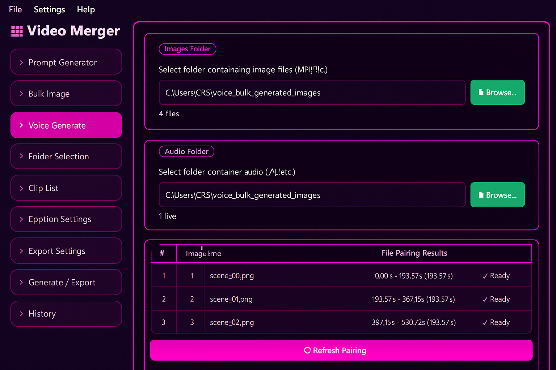The image size is (556, 370).
Task: Click the file icon on the Images Folder Browse button
Action: [481, 92]
